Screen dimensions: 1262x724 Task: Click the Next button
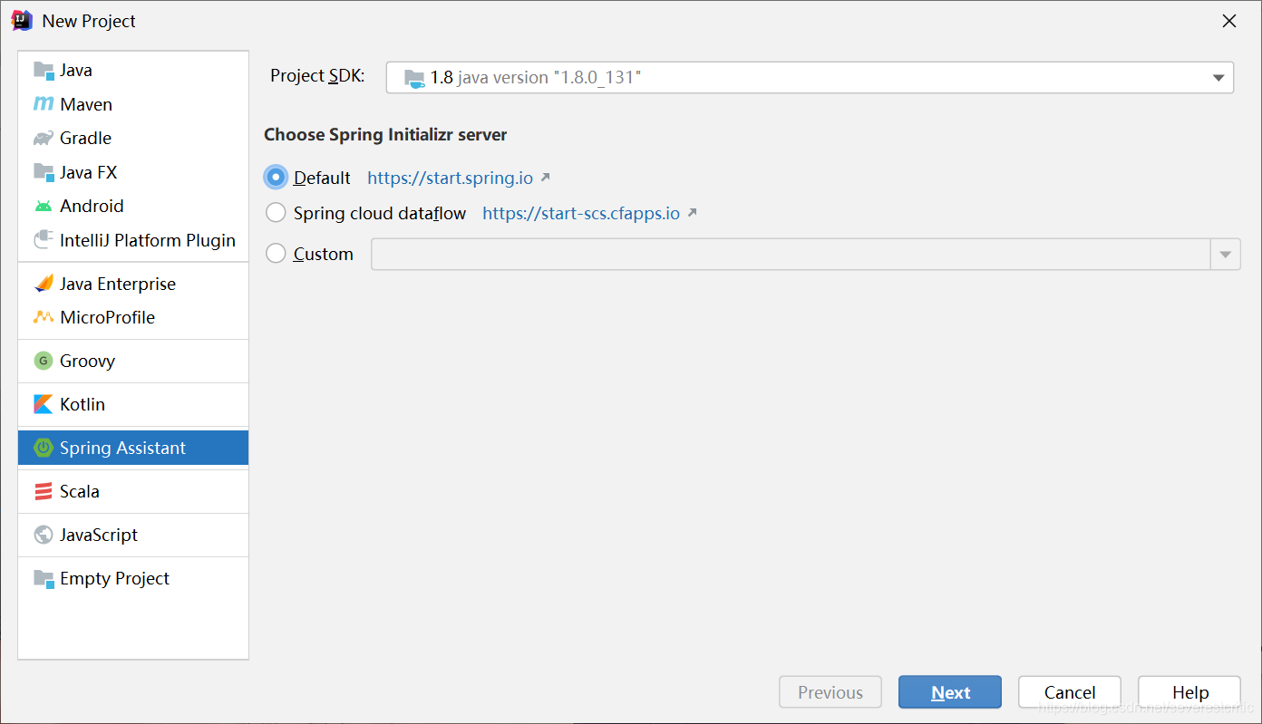(950, 692)
